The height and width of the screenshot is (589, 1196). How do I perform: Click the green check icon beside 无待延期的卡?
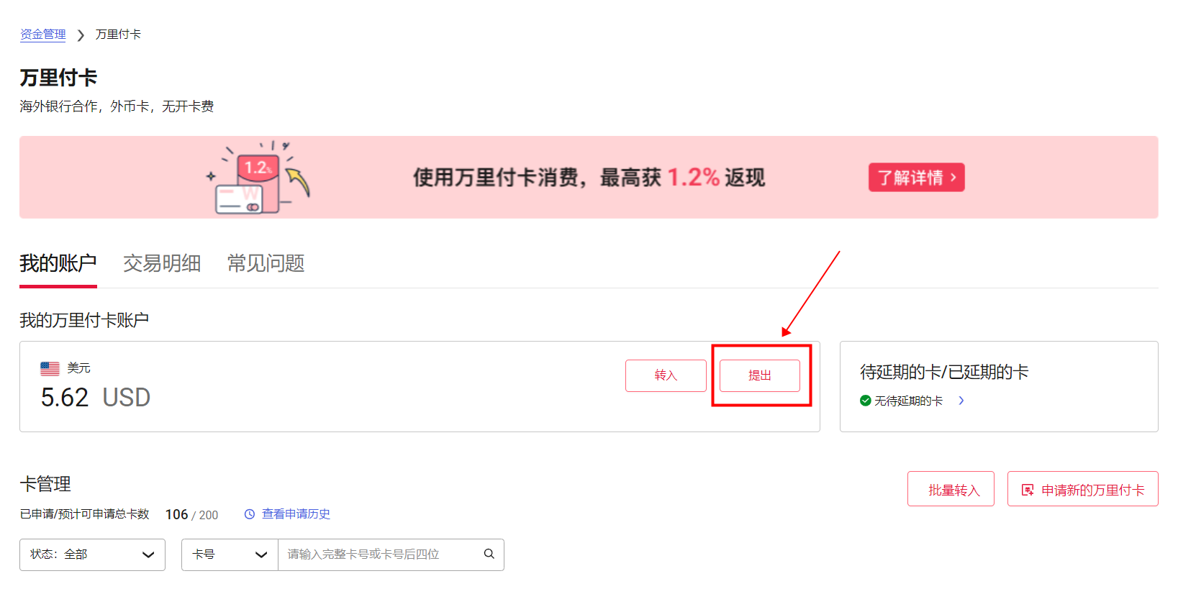(865, 401)
